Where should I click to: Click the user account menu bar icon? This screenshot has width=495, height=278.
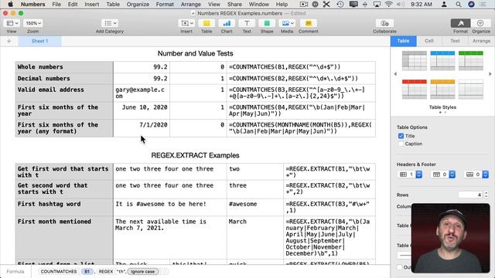[444, 4]
